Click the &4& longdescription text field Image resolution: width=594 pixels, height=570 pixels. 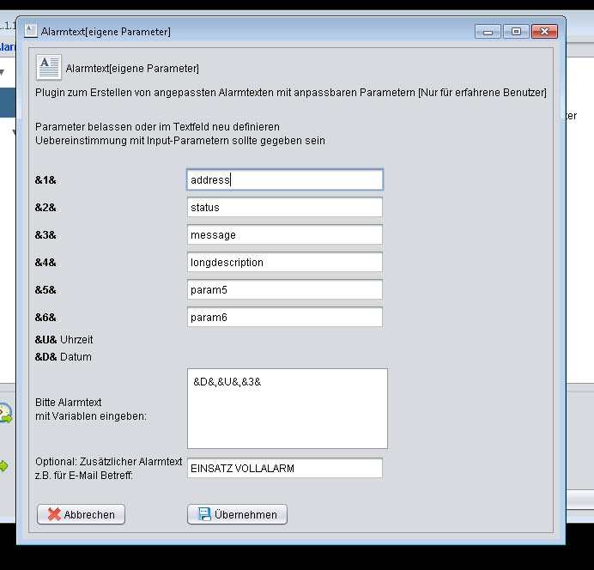point(284,262)
